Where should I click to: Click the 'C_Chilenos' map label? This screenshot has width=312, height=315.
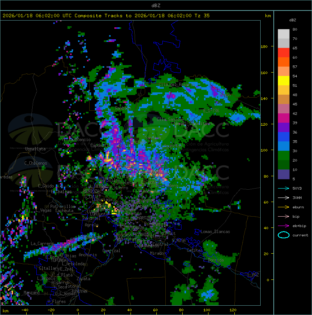click(36, 163)
